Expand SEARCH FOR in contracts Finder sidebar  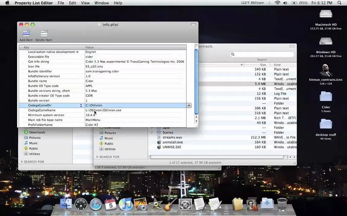tap(97, 157)
